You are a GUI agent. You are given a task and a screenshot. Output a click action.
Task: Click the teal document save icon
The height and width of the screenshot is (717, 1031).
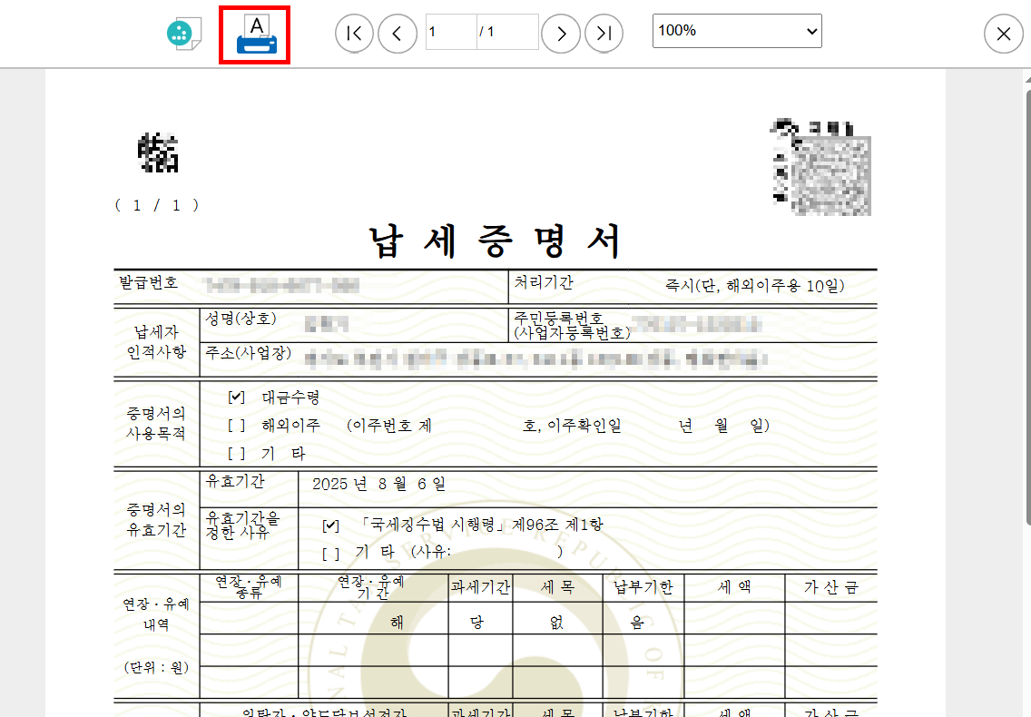click(x=183, y=33)
